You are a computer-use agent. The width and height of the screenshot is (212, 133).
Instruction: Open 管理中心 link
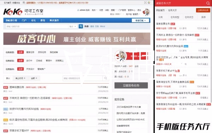(131, 10)
